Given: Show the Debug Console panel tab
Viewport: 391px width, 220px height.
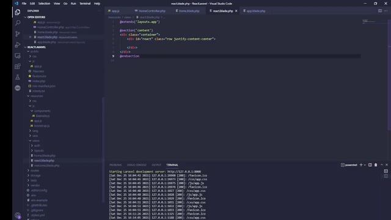Looking at the screenshot, I should [137, 165].
